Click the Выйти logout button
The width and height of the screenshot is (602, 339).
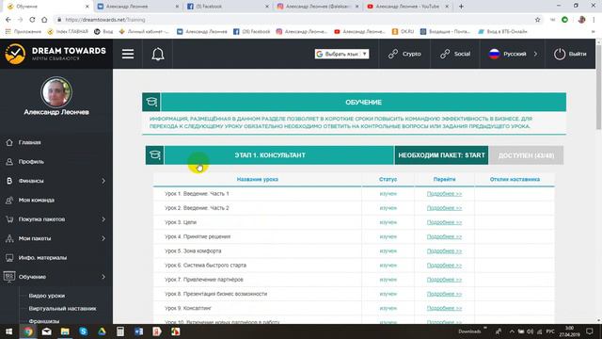click(x=570, y=54)
